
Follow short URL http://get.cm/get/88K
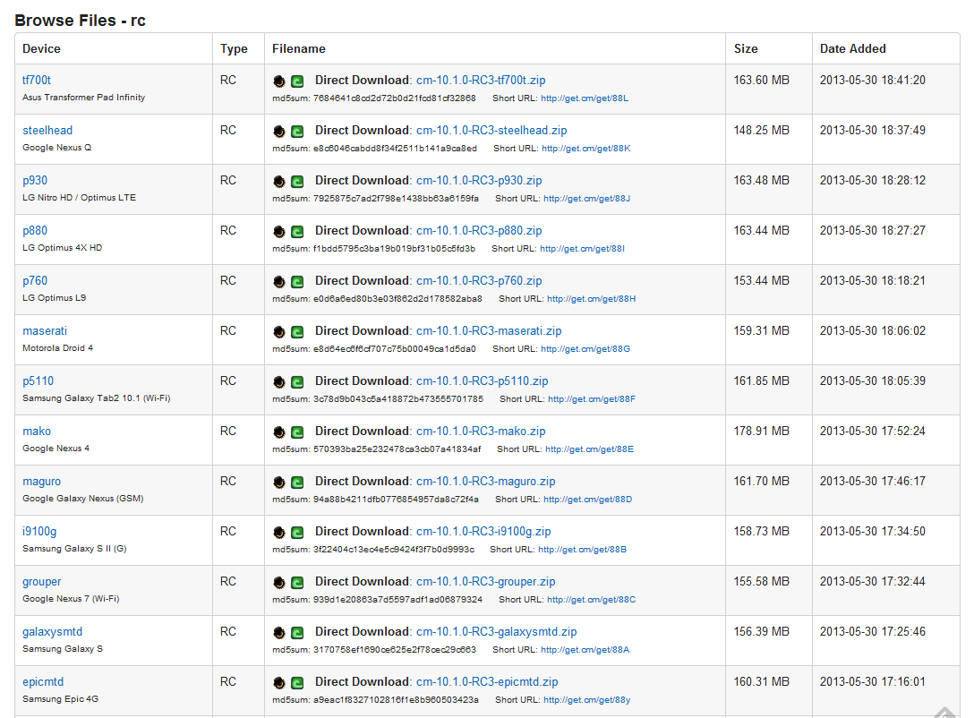(585, 149)
